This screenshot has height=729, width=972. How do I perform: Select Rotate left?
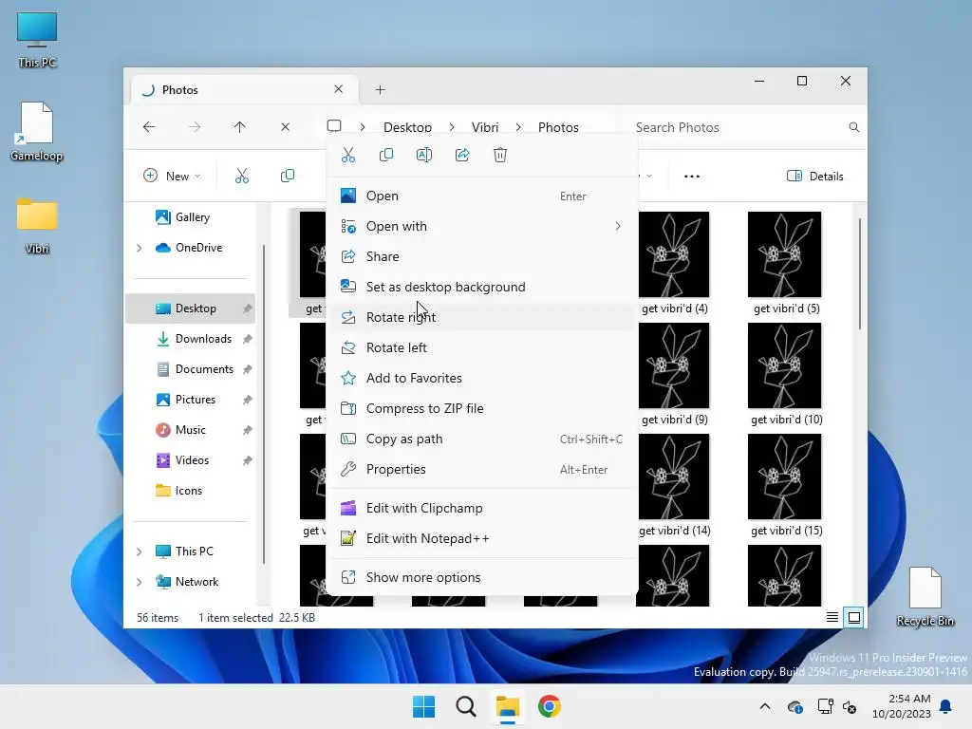(x=481, y=347)
